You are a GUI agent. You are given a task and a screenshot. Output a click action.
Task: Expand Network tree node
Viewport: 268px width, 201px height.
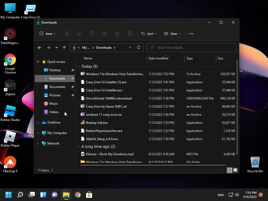38,143
